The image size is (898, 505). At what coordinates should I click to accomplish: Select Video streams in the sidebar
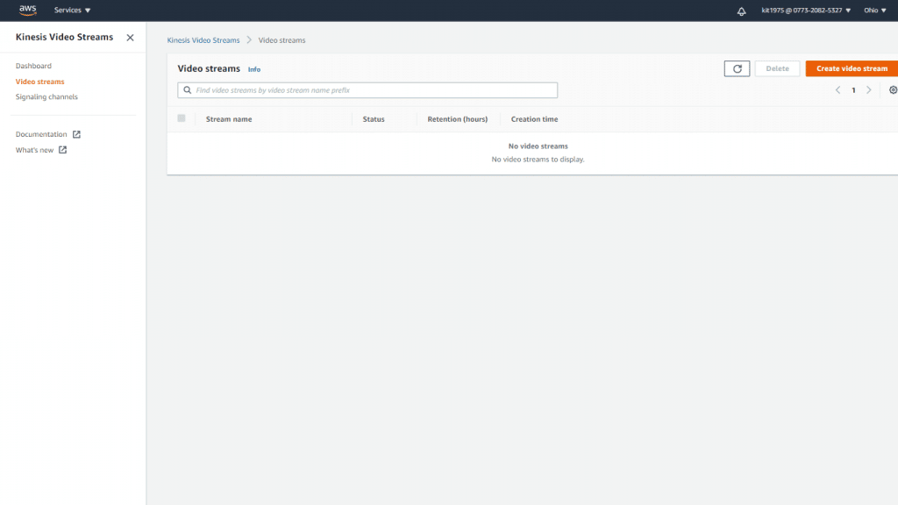pyautogui.click(x=39, y=82)
